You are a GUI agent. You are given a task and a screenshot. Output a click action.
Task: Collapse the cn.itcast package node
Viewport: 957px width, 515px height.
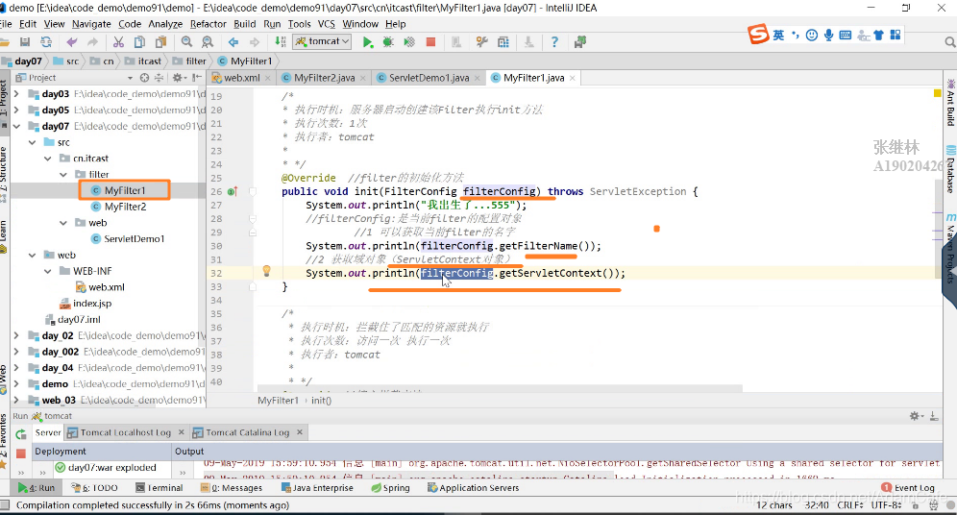pyautogui.click(x=48, y=159)
